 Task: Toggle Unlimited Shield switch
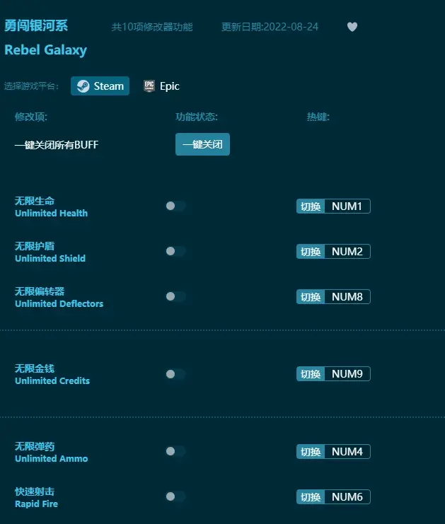pos(176,251)
